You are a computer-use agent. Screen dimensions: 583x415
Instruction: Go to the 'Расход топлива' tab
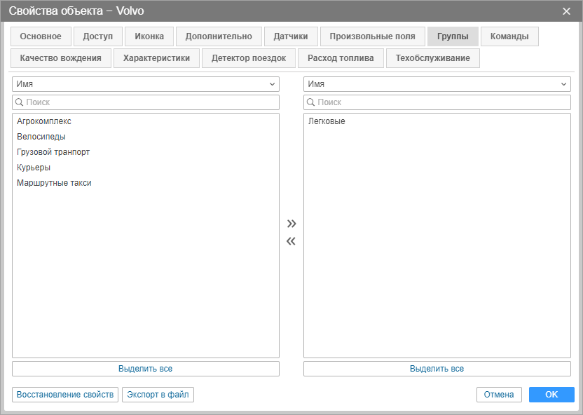341,58
